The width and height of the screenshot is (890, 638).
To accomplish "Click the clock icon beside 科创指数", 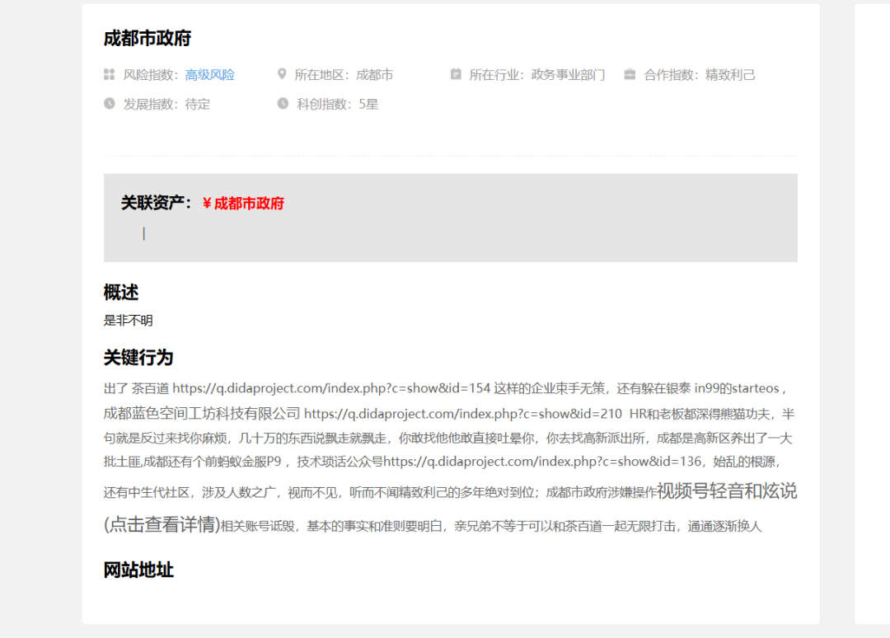I will (283, 103).
